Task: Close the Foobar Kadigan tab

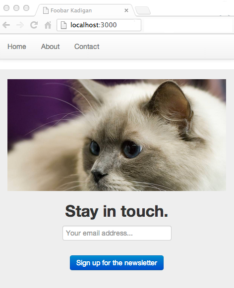Action: pos(126,10)
